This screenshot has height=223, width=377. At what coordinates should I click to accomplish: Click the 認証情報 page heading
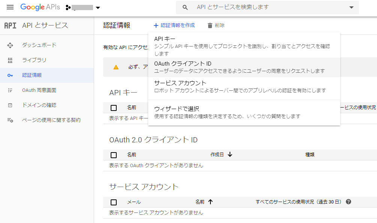point(117,25)
